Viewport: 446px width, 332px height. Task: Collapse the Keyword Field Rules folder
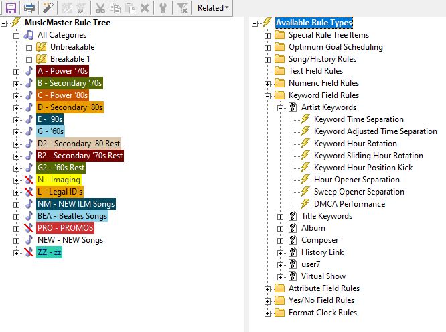(267, 96)
